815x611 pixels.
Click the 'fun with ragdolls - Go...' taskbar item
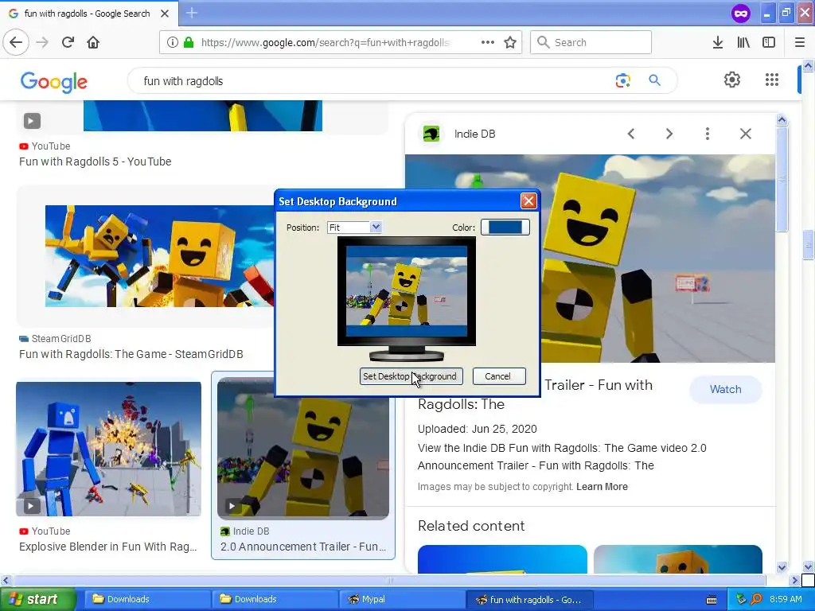point(529,599)
